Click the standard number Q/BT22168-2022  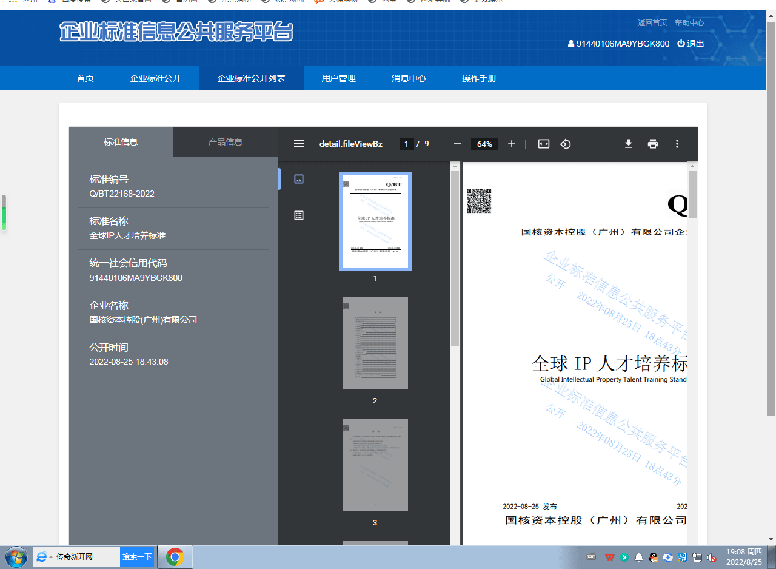(122, 194)
